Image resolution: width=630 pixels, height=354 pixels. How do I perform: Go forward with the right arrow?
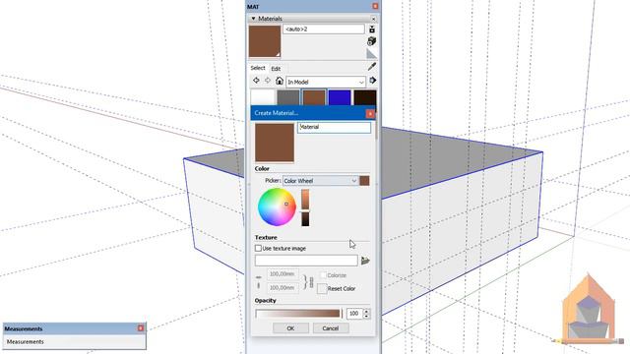click(268, 81)
